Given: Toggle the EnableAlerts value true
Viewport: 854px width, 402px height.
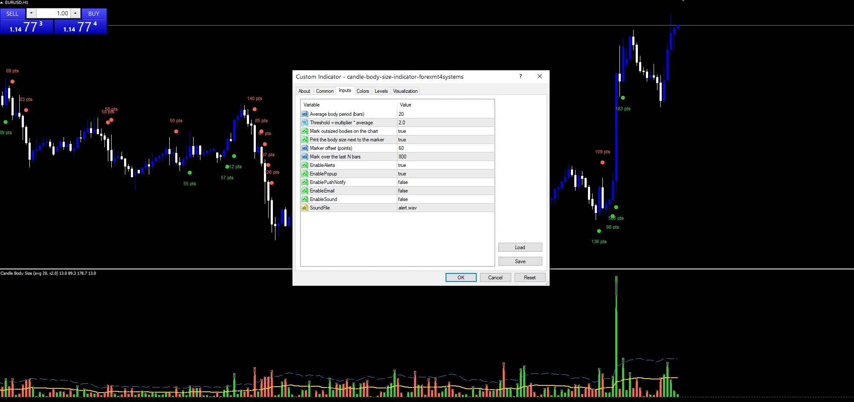Looking at the screenshot, I should (x=446, y=165).
